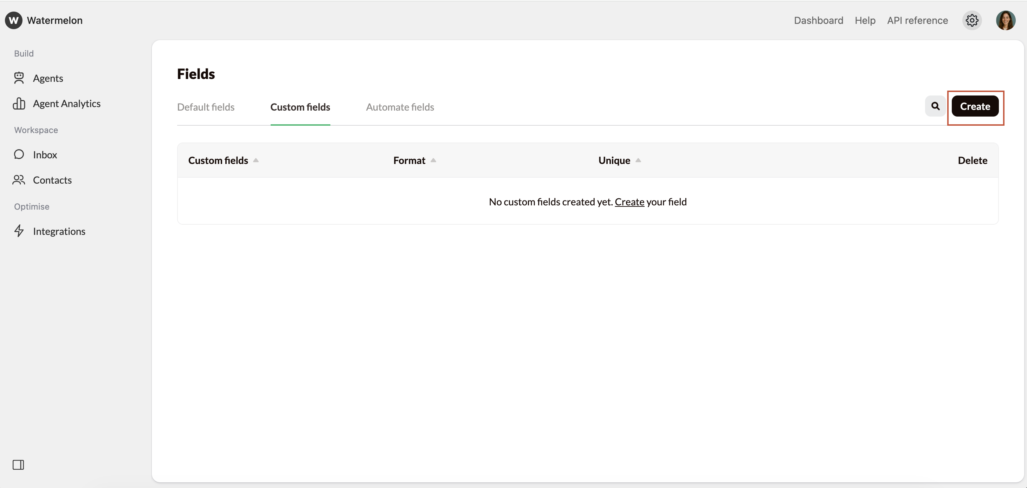The image size is (1027, 488).
Task: Open Agent Analytics
Action: point(66,103)
